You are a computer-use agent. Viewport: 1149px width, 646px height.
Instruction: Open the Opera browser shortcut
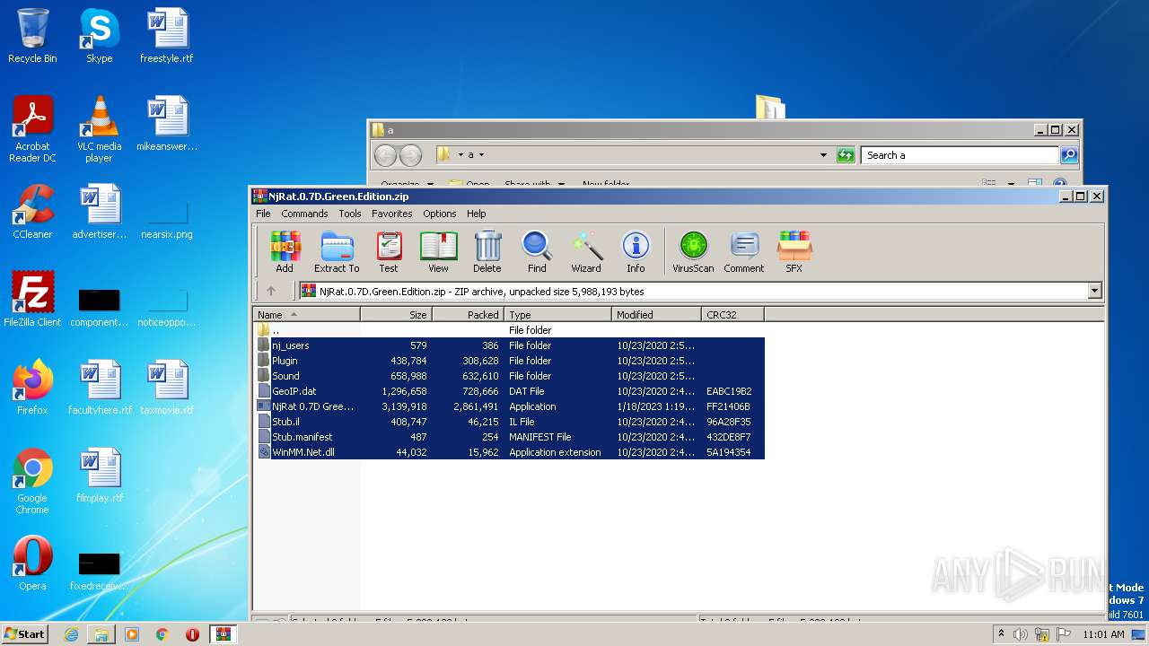(32, 563)
